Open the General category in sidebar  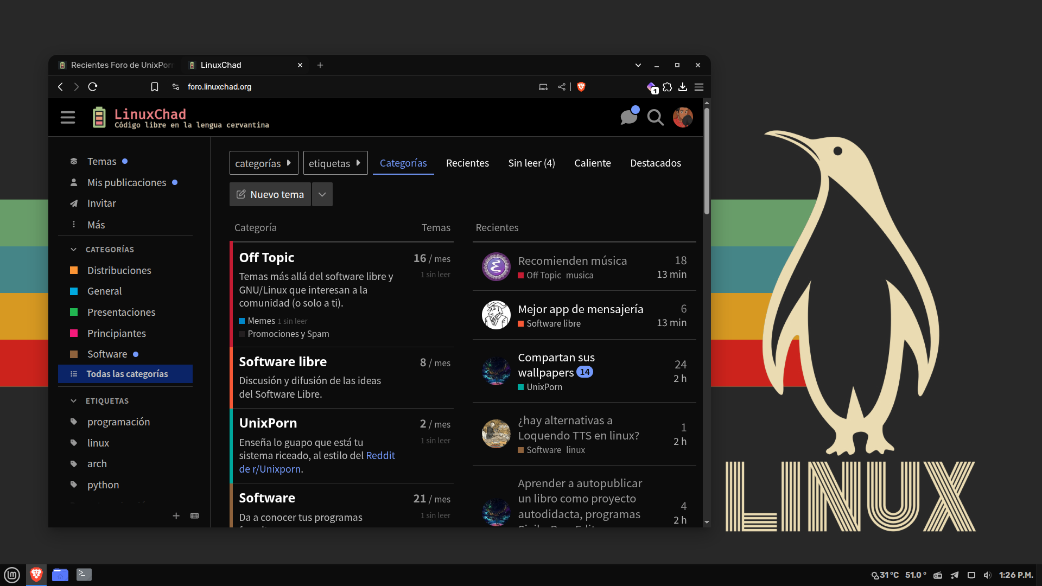104,291
